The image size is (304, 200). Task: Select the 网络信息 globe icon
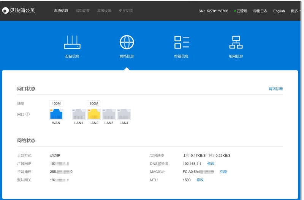(x=127, y=42)
